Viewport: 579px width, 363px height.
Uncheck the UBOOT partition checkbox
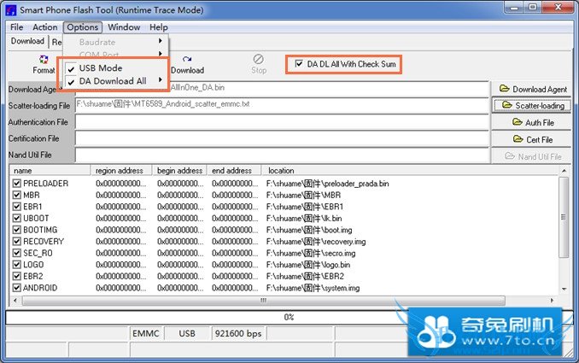pos(16,219)
